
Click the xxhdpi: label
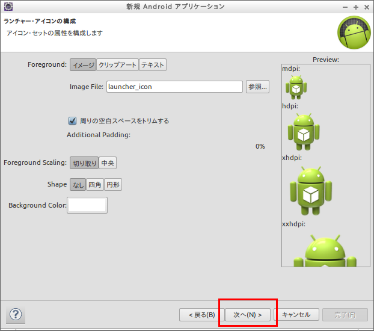tap(293, 224)
